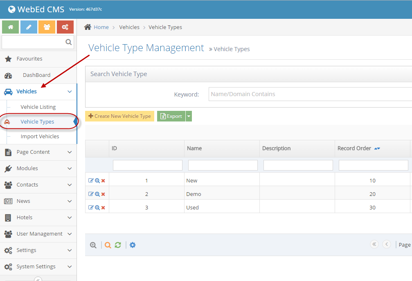Sort by the Record Order column header
Image resolution: width=412 pixels, height=281 pixels.
click(354, 148)
